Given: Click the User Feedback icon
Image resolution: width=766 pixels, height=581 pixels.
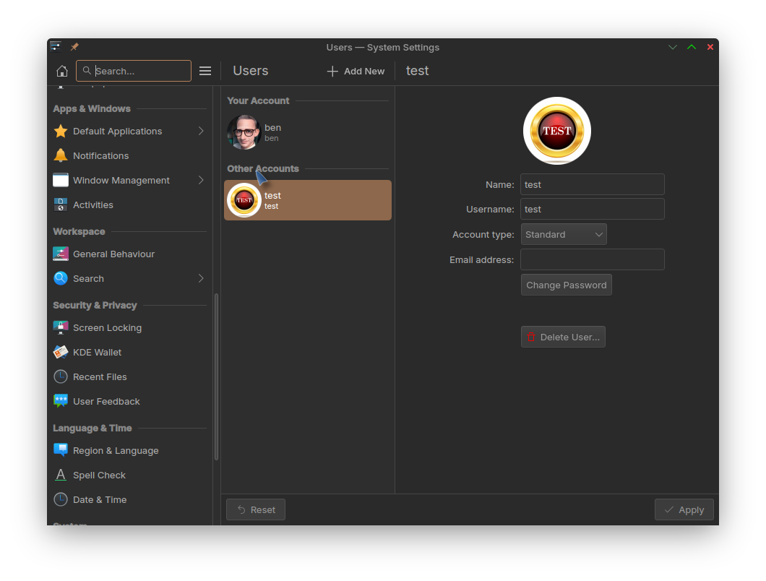Looking at the screenshot, I should click(x=61, y=401).
